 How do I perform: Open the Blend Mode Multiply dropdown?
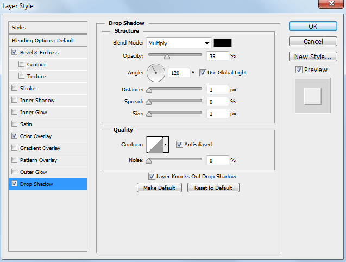[x=178, y=43]
